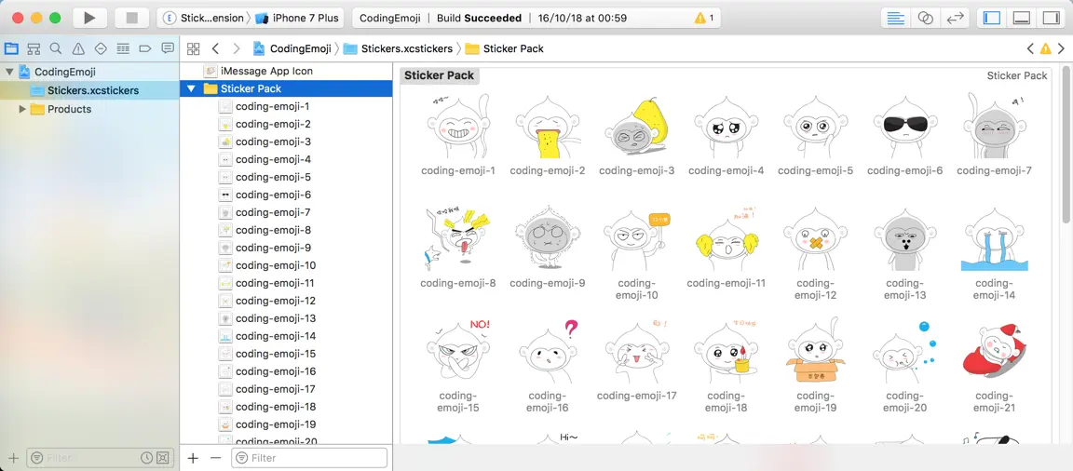Screen dimensions: 1073x471
Task: Open the Stick...ension scheme selector
Action: (203, 19)
